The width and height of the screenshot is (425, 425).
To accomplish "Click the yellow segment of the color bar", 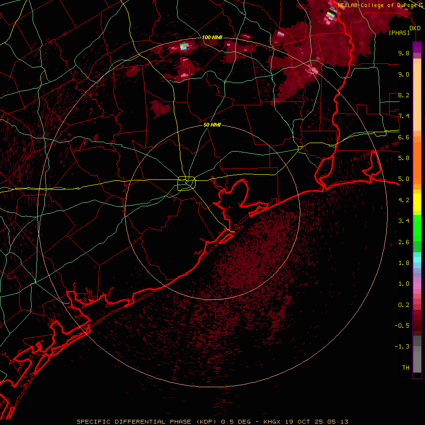I will [x=417, y=202].
